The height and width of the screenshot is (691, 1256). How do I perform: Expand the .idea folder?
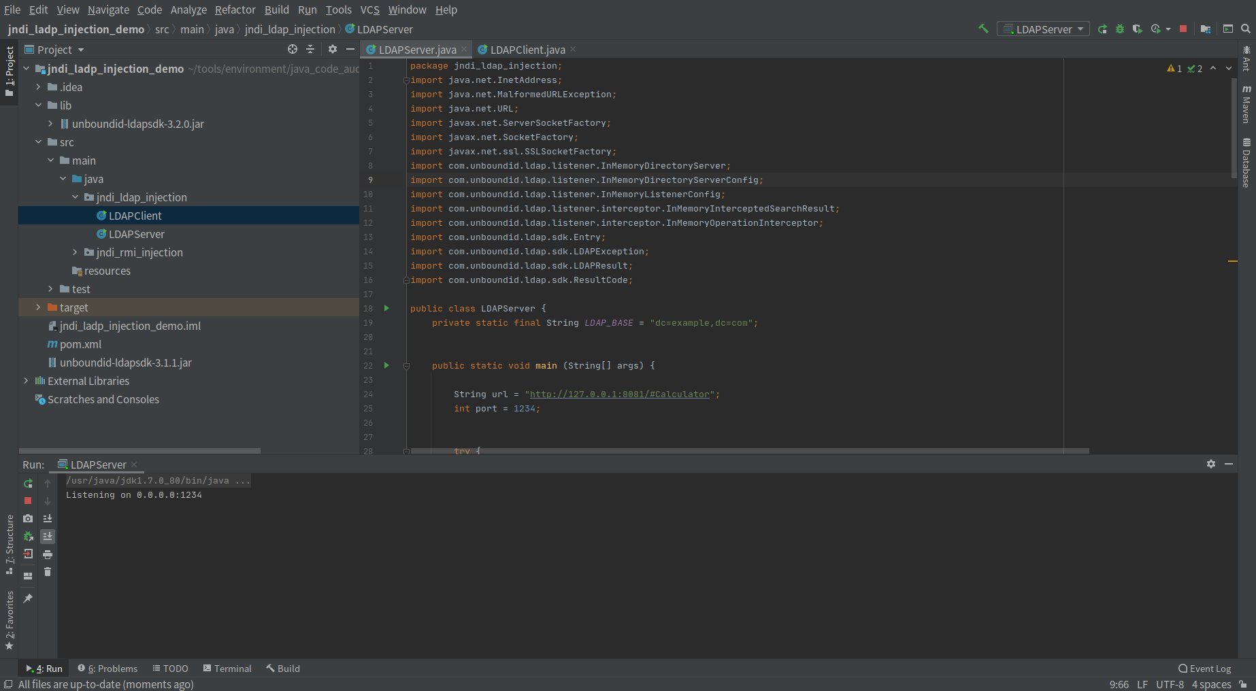click(38, 87)
